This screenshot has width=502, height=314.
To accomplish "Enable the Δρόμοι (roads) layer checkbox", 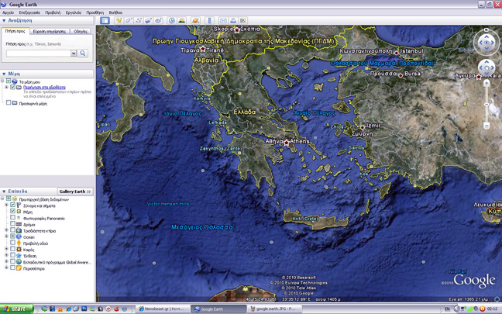I will (x=14, y=224).
